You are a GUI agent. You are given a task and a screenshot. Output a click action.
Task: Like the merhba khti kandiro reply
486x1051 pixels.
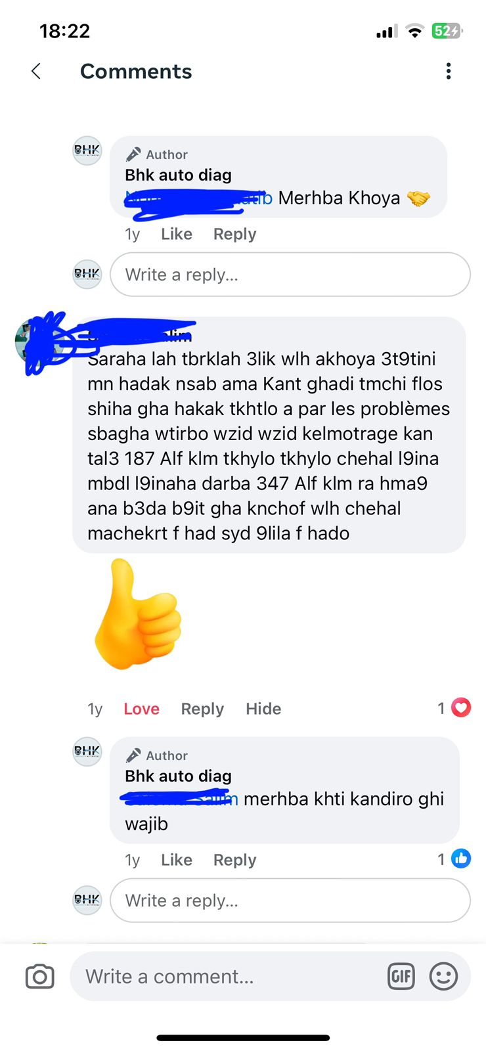[x=177, y=860]
